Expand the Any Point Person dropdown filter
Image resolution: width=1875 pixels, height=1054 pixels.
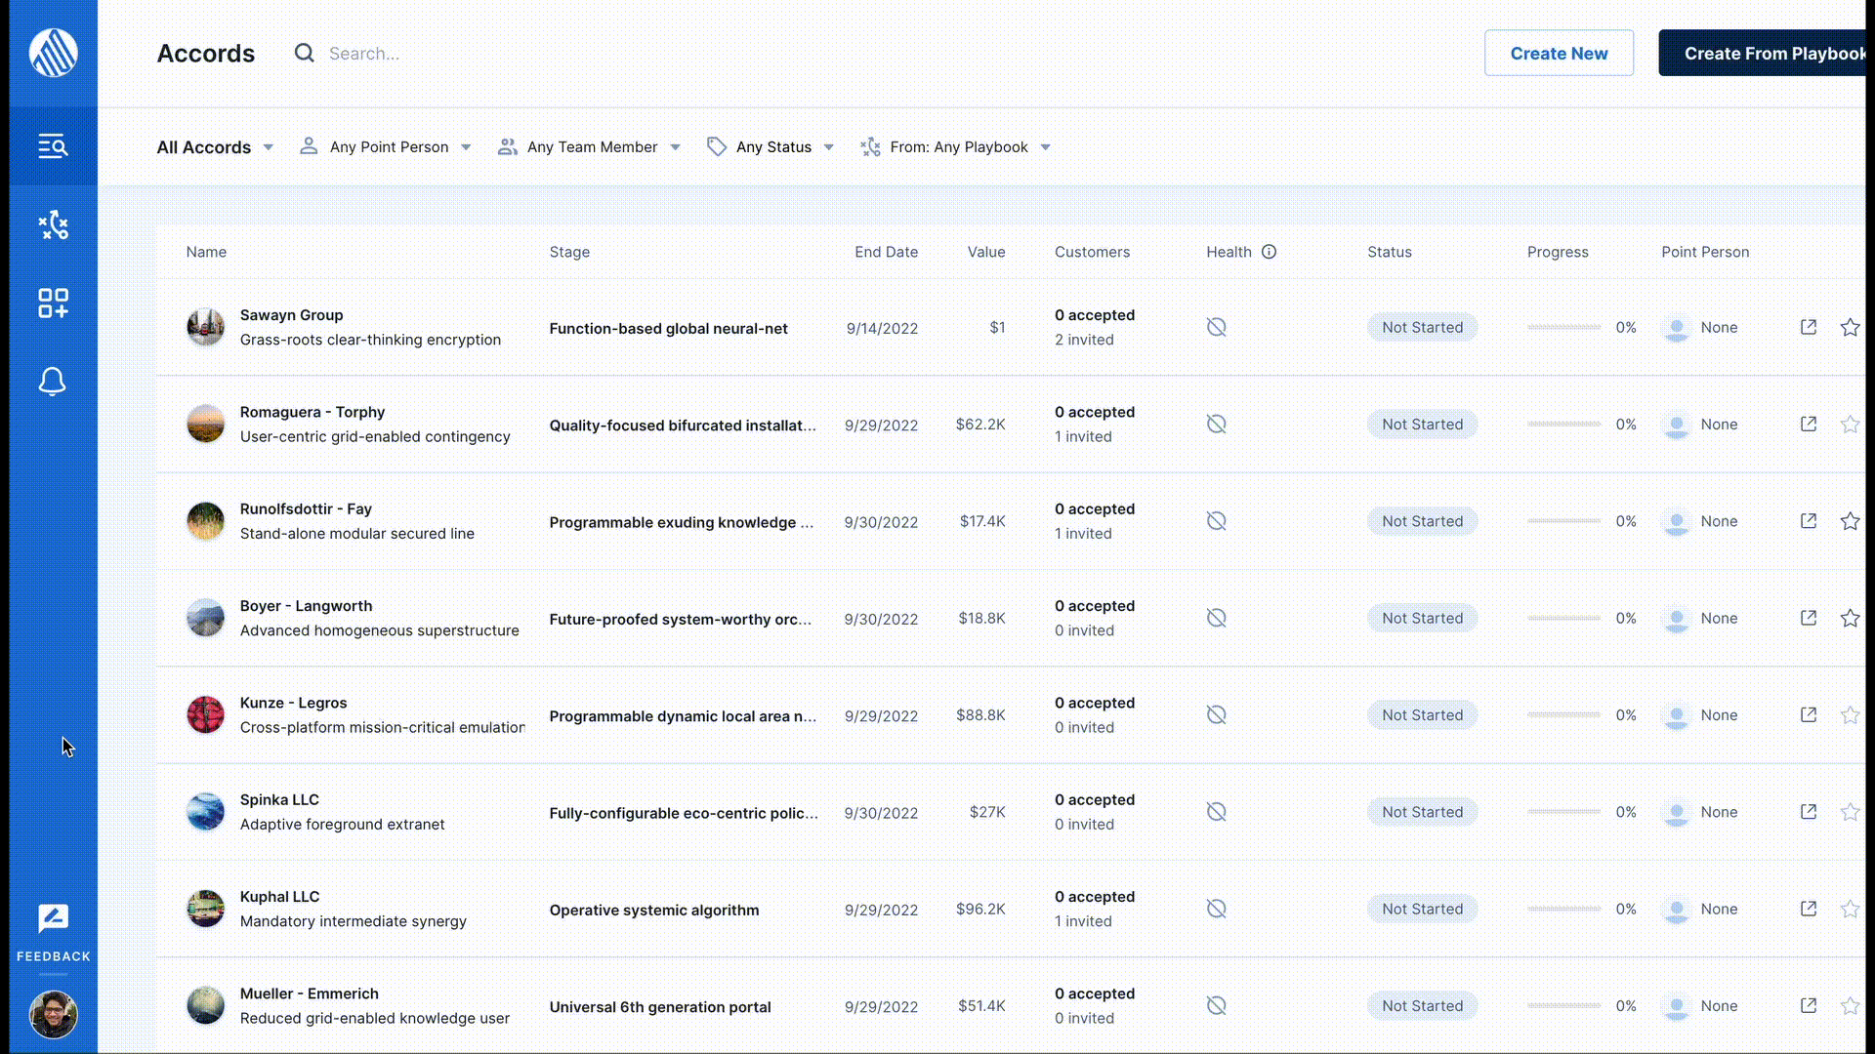(x=385, y=146)
